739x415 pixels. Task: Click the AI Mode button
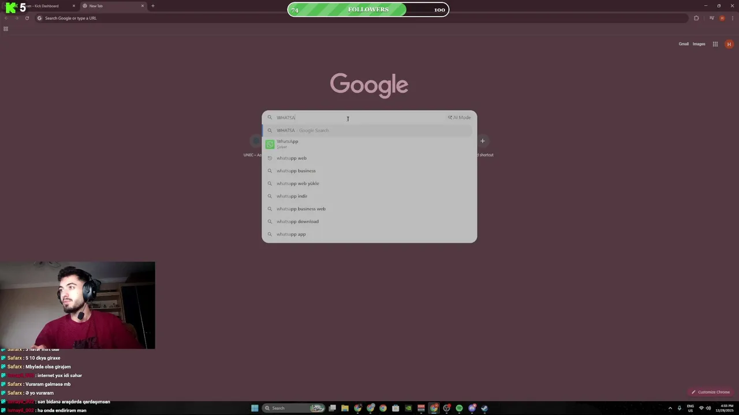(x=460, y=118)
